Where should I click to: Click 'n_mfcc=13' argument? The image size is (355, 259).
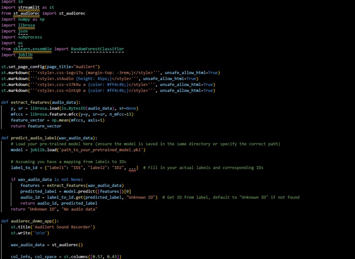click(x=120, y=114)
